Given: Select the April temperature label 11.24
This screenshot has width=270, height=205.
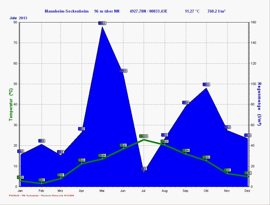Looking at the screenshot, I should (82, 160).
